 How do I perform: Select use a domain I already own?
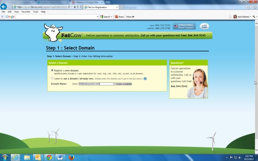[x=52, y=79]
